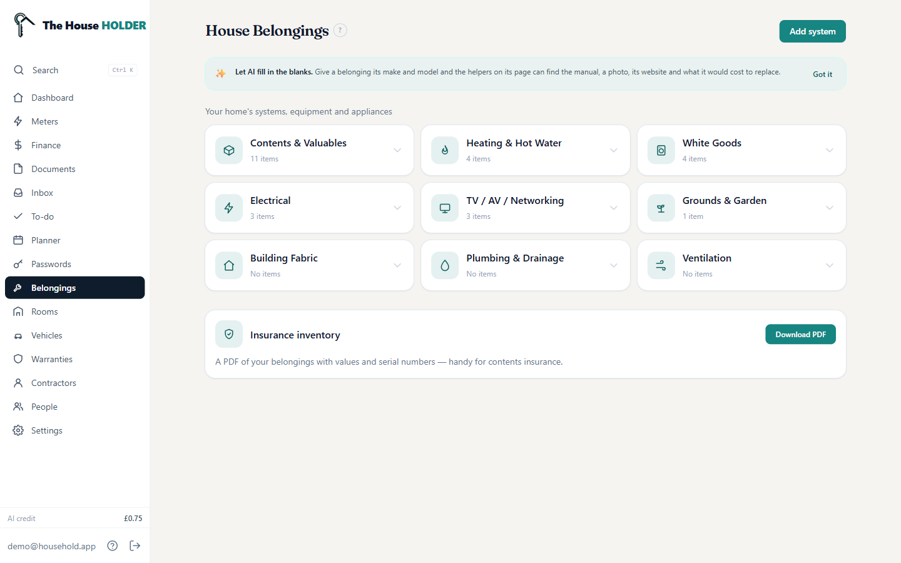Click The House HOLDER brand text
Screen dimensions: 901x563
click(94, 25)
